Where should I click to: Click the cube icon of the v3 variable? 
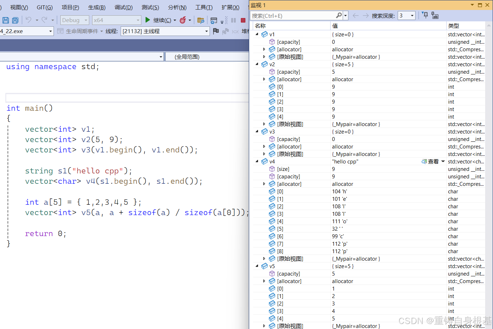coord(265,131)
